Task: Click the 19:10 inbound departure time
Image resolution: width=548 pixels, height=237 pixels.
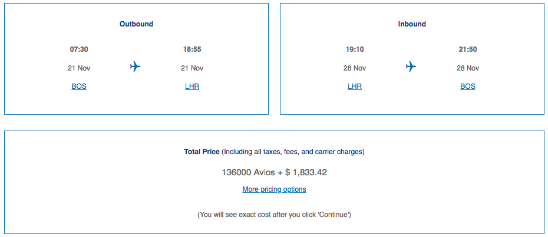Action: point(355,49)
